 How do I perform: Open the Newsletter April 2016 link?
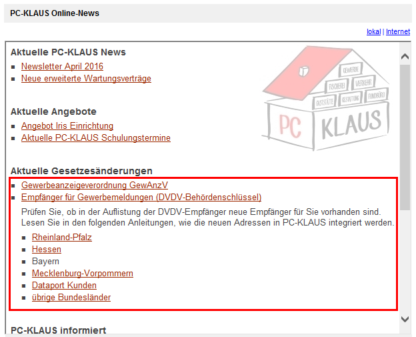pos(62,67)
